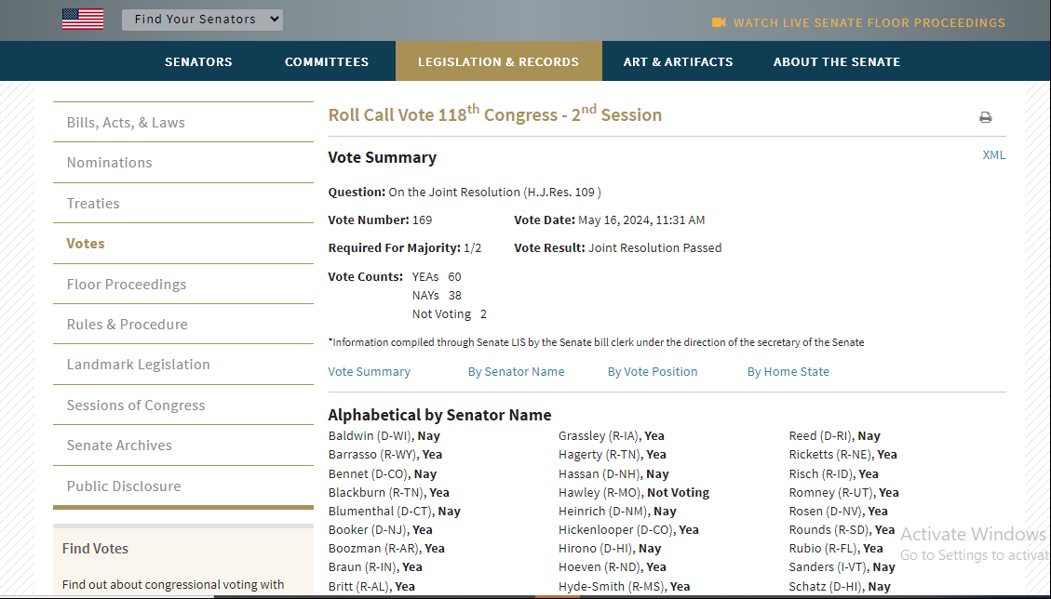Click Sanders (I-VT) Nay entry

click(x=842, y=567)
